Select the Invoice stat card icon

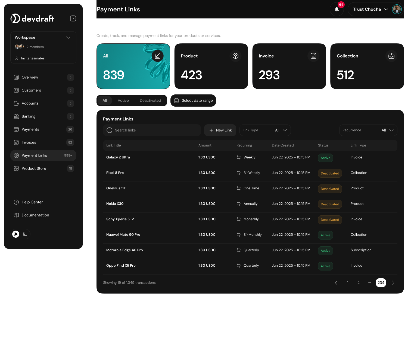click(x=313, y=56)
